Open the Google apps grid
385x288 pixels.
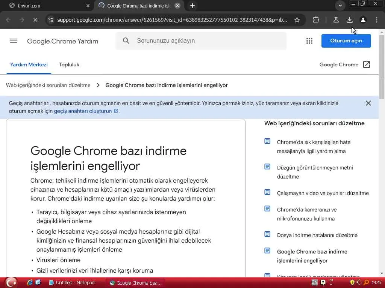tap(309, 41)
